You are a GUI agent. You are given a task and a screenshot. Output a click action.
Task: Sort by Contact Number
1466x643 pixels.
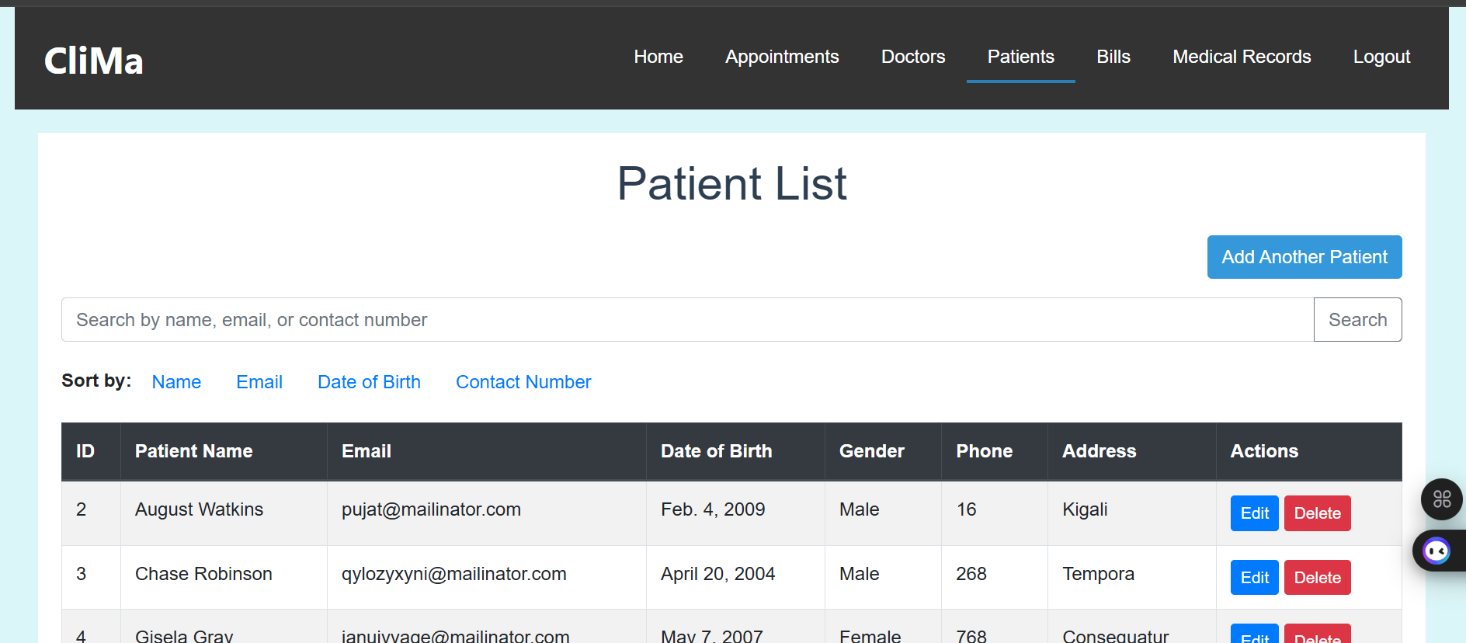pos(523,382)
